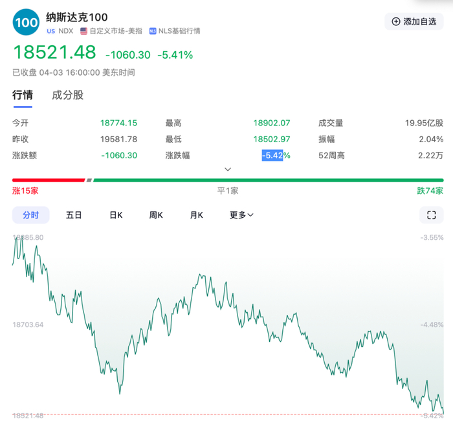Click the intraday price line chart
This screenshot has height=424, width=453.
[228, 326]
